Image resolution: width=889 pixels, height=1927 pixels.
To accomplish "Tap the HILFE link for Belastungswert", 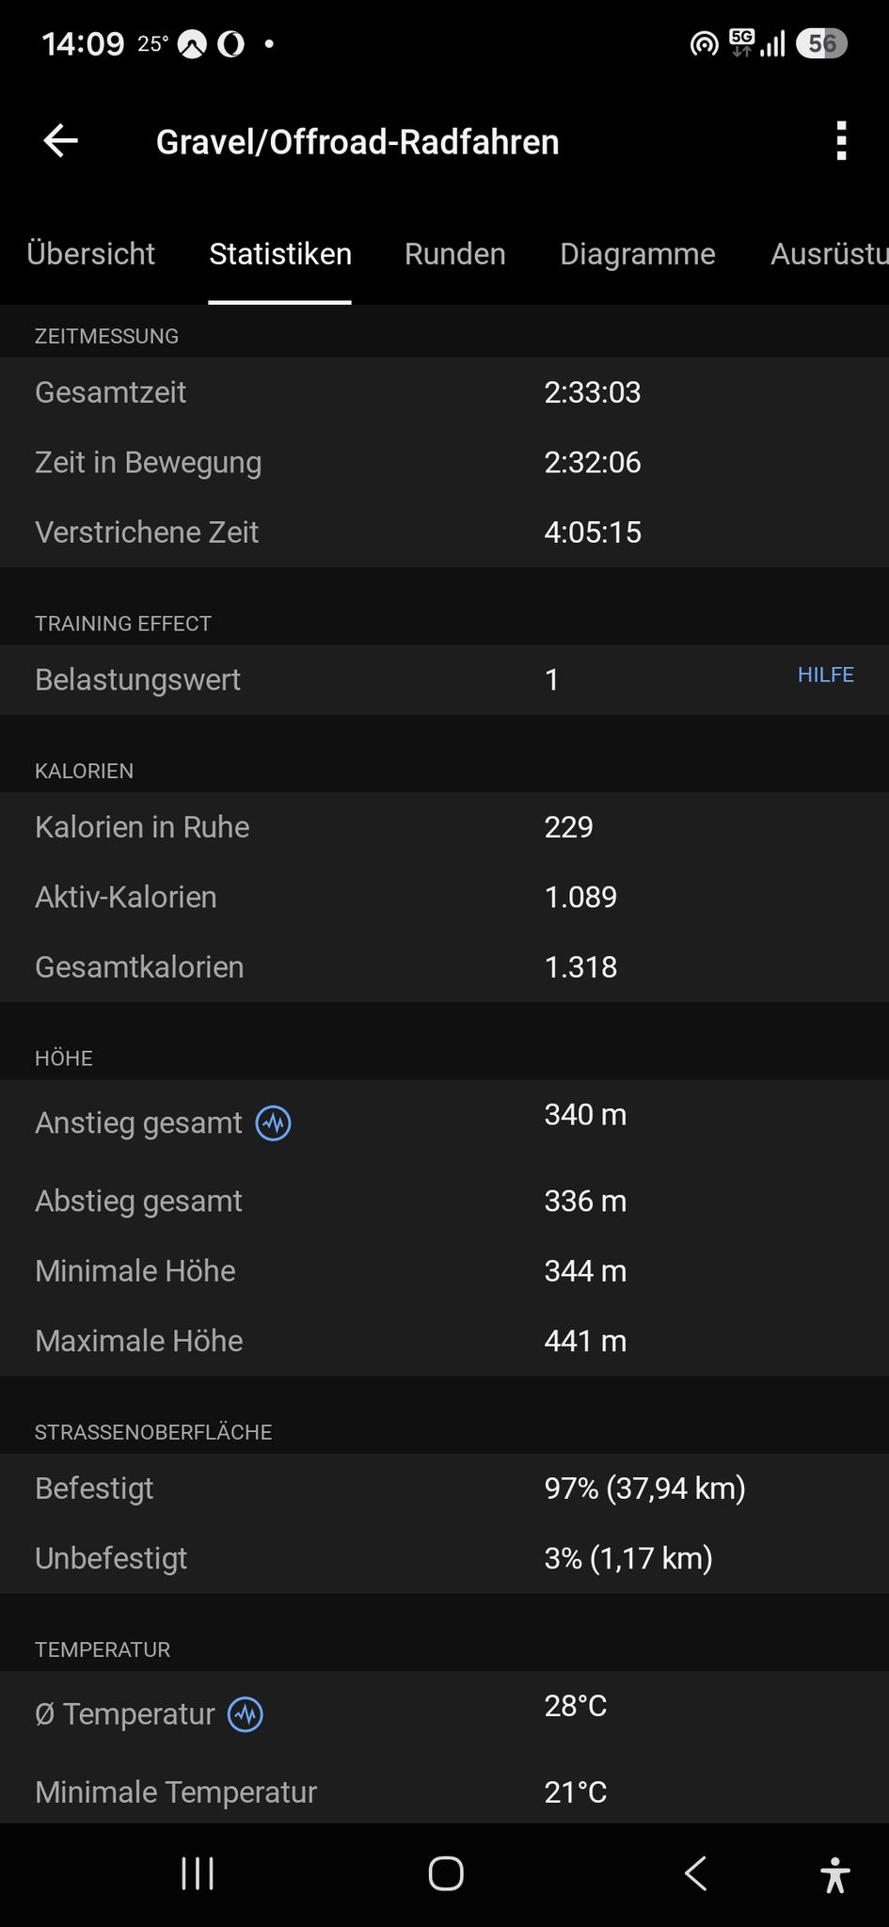I will (826, 675).
